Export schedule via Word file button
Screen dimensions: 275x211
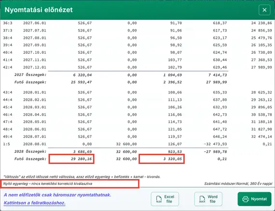(208, 199)
